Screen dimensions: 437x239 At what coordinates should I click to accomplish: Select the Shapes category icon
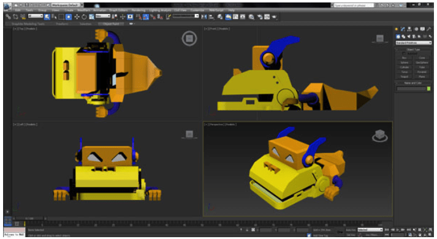403,37
